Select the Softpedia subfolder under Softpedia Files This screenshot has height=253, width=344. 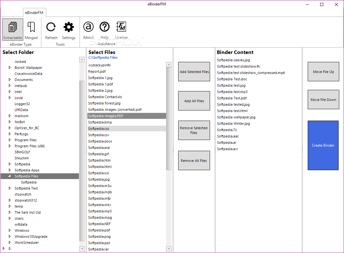tap(29, 182)
